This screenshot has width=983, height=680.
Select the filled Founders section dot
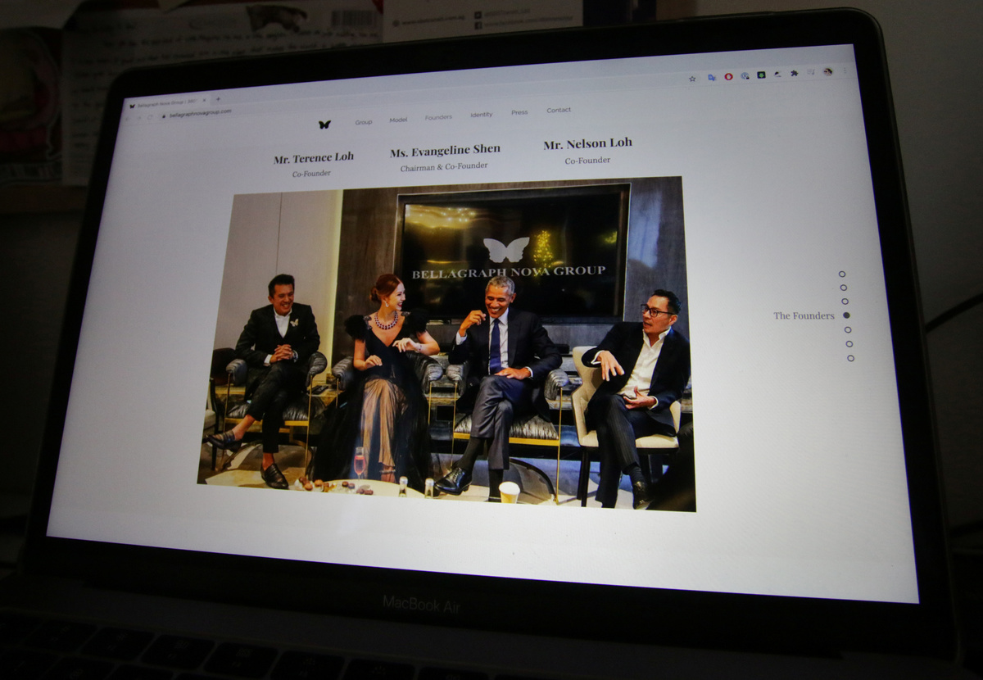846,315
